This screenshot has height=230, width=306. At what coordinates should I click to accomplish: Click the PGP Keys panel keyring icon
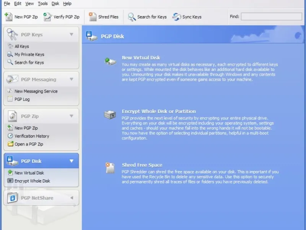pos(12,34)
